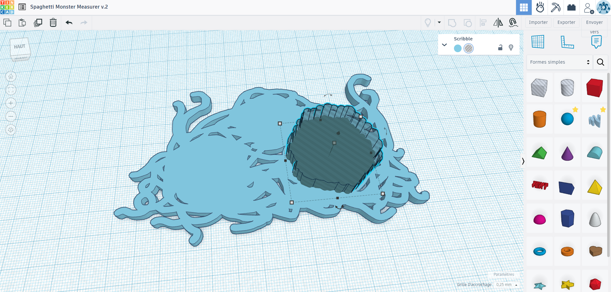Select the Notes tool icon

pos(596,42)
